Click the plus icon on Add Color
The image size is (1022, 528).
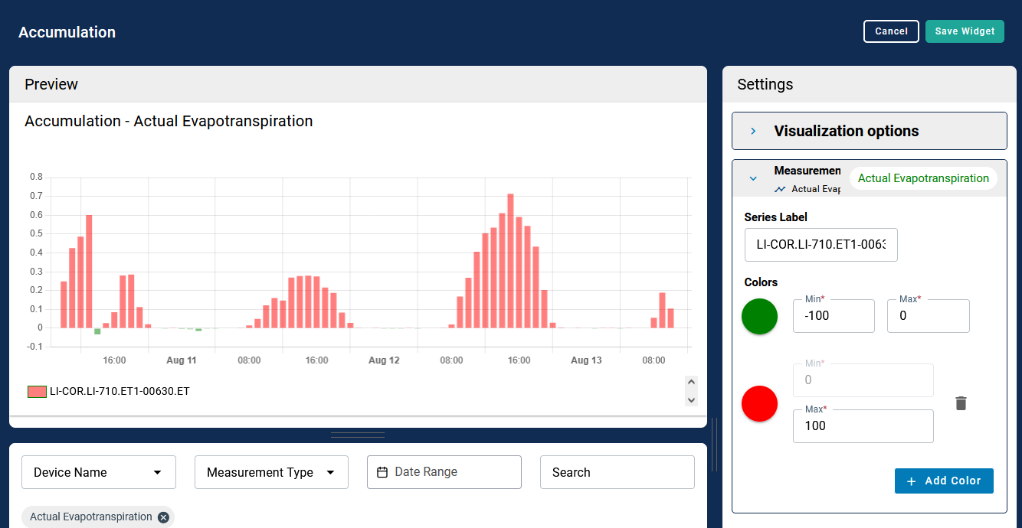tap(911, 481)
